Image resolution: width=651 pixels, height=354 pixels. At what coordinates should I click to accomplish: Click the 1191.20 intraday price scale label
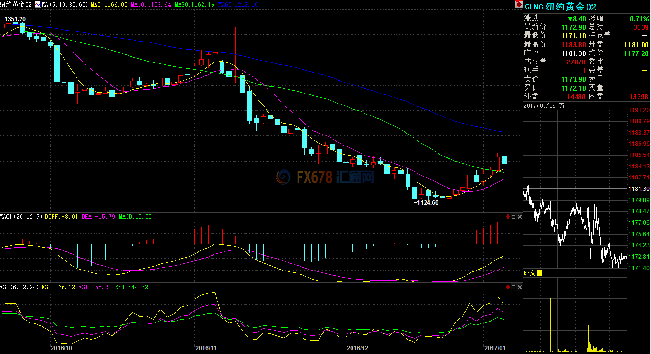point(639,110)
